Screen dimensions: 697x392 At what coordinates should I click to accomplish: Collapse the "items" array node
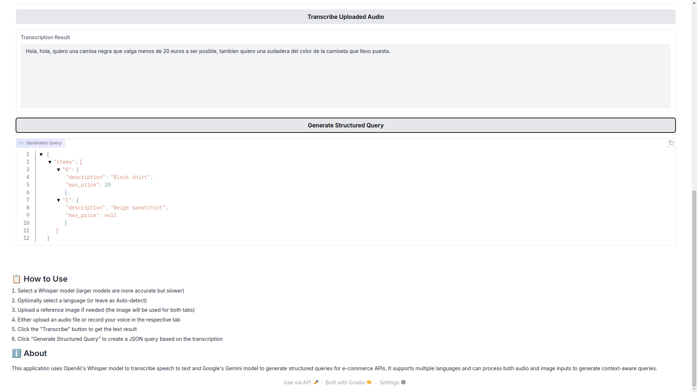pos(50,162)
